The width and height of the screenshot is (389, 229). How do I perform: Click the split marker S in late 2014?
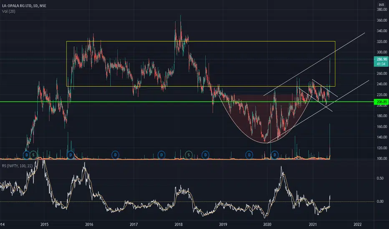pos(33,155)
